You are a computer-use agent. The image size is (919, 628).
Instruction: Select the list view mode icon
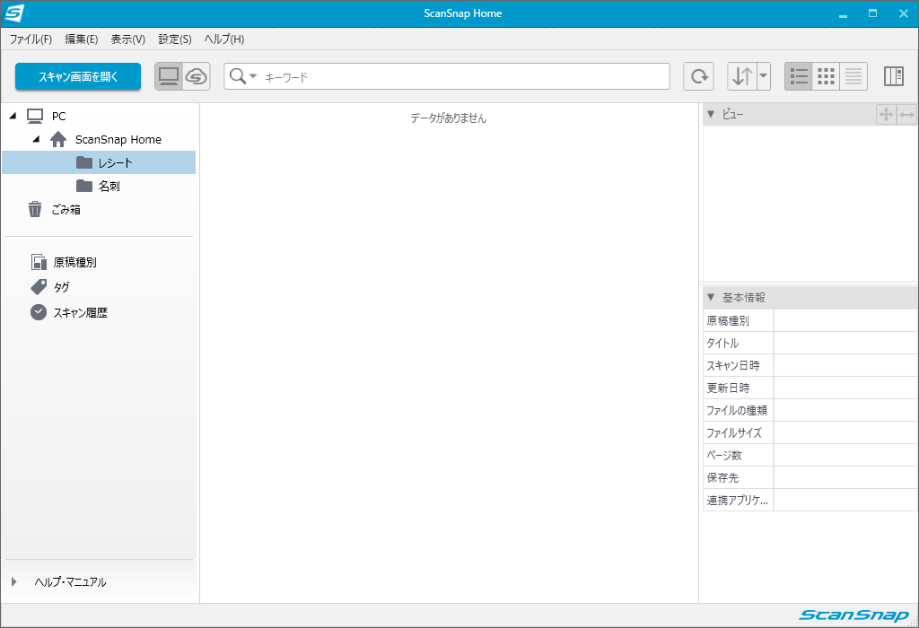click(799, 76)
